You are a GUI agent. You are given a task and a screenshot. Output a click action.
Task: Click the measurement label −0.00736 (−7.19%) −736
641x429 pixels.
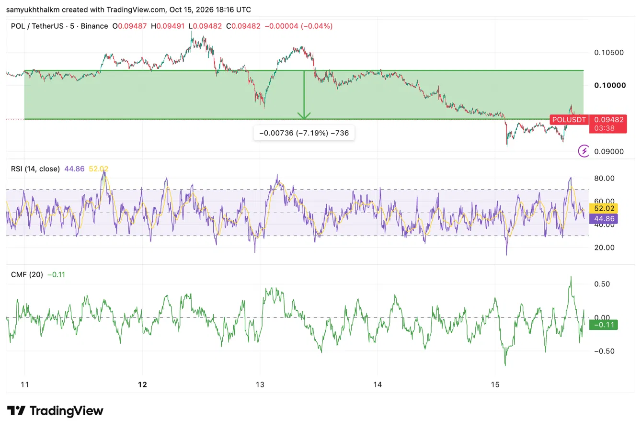[304, 133]
